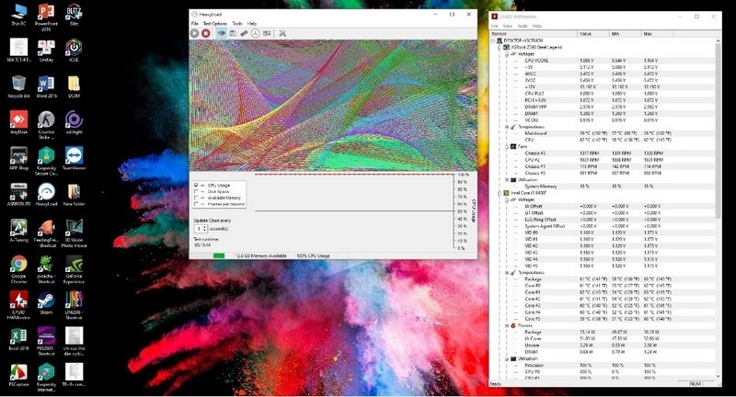Open the Tools menu in HWMonitor
Viewport: 736px width, 397px height.
tap(523, 26)
